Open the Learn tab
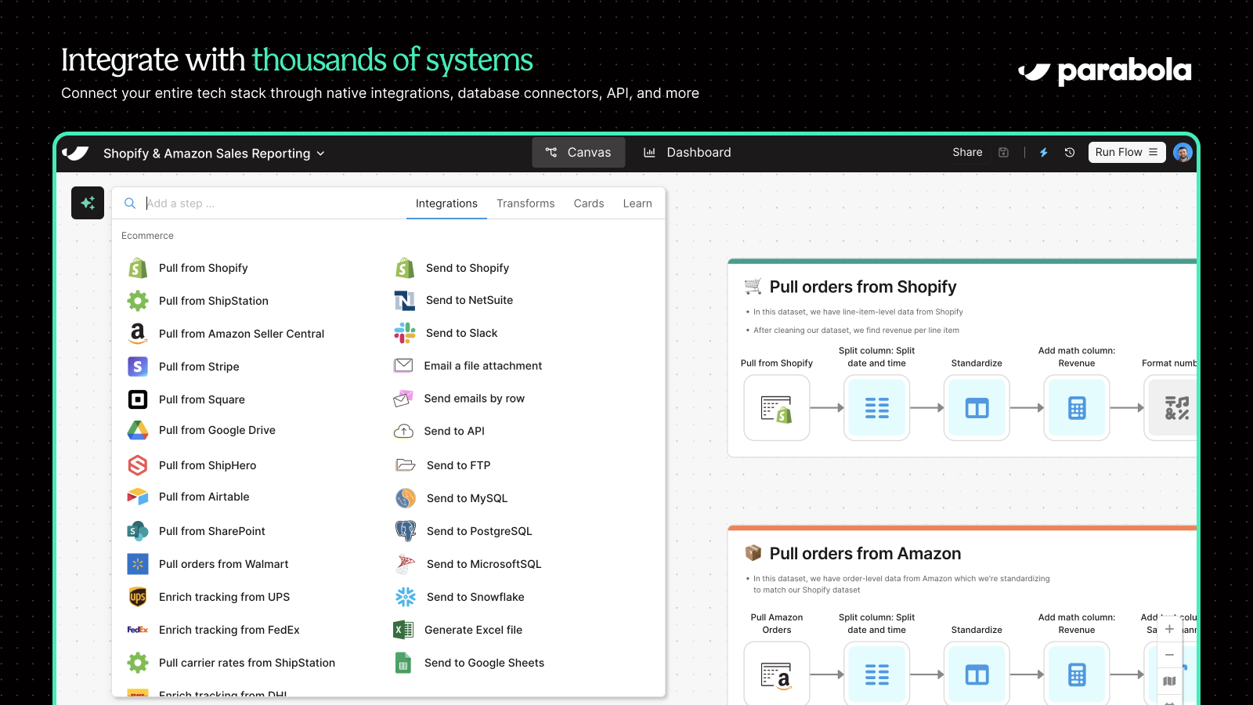This screenshot has height=705, width=1253. 637,203
